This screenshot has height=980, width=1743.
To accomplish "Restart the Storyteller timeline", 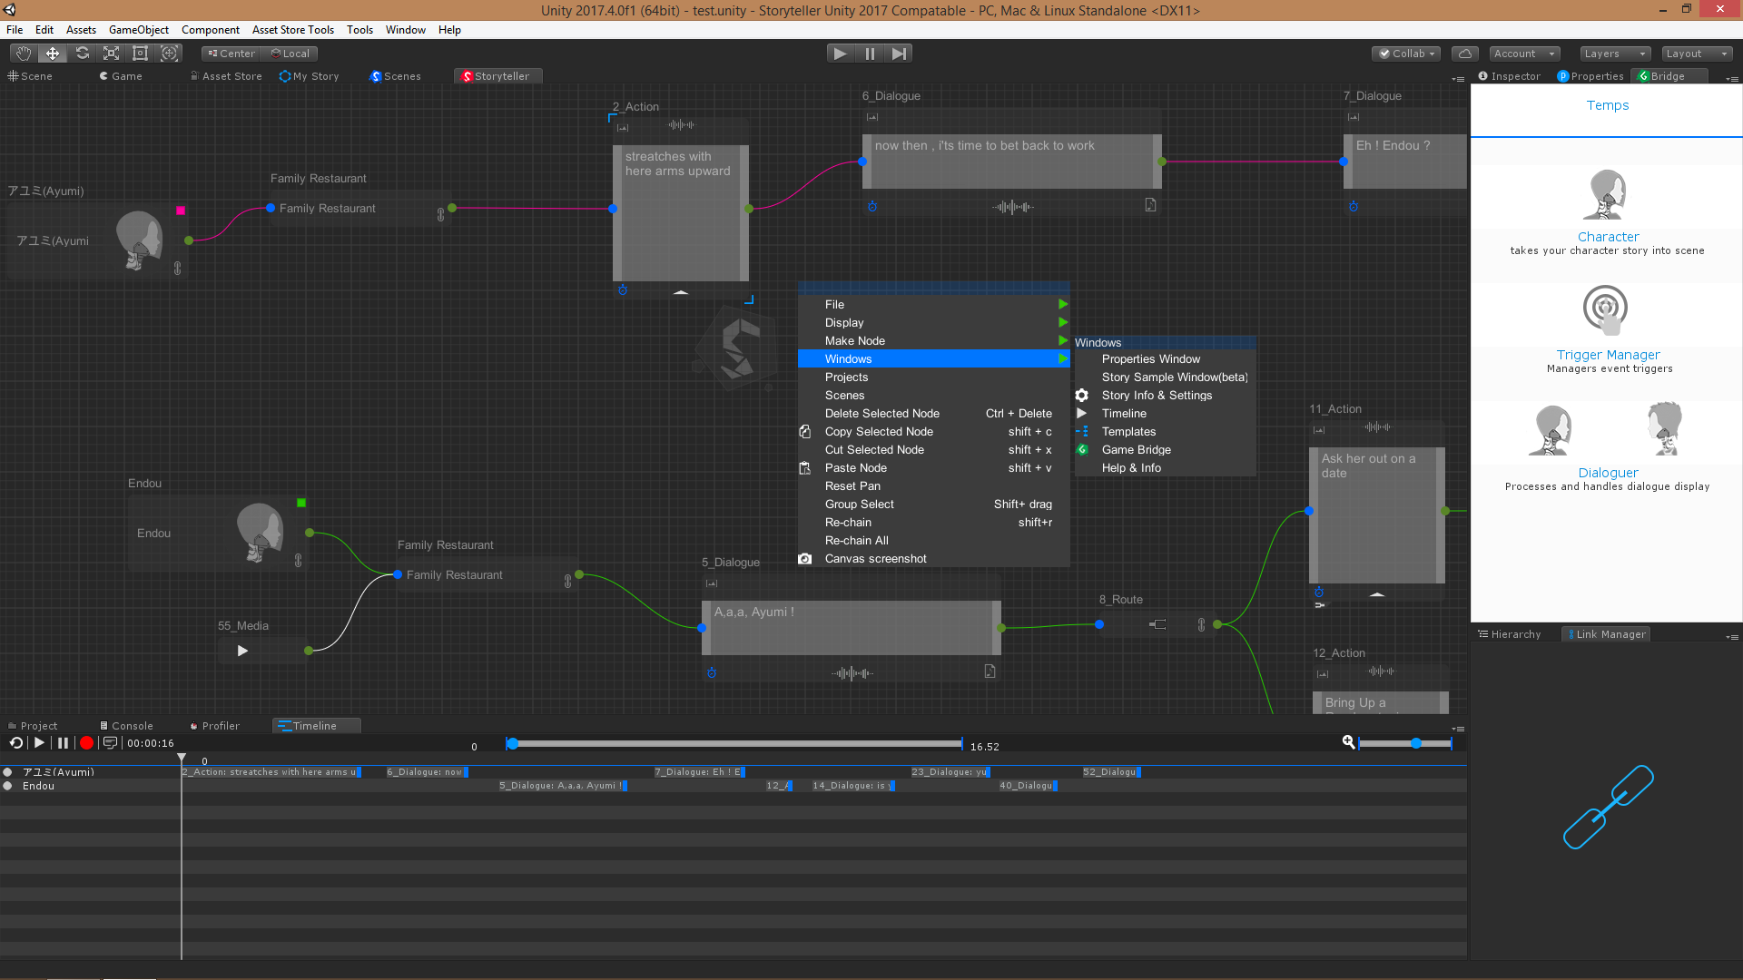I will (x=16, y=743).
